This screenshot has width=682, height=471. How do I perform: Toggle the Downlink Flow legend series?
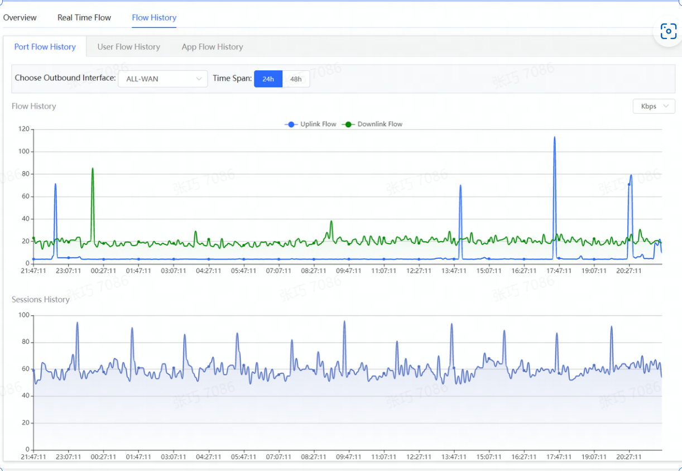(372, 124)
